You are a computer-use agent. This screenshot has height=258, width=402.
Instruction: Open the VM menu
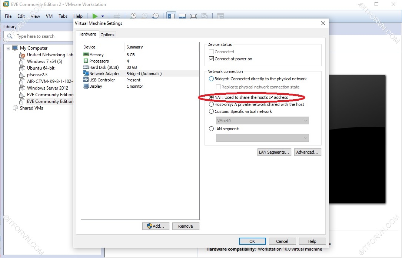pos(49,16)
